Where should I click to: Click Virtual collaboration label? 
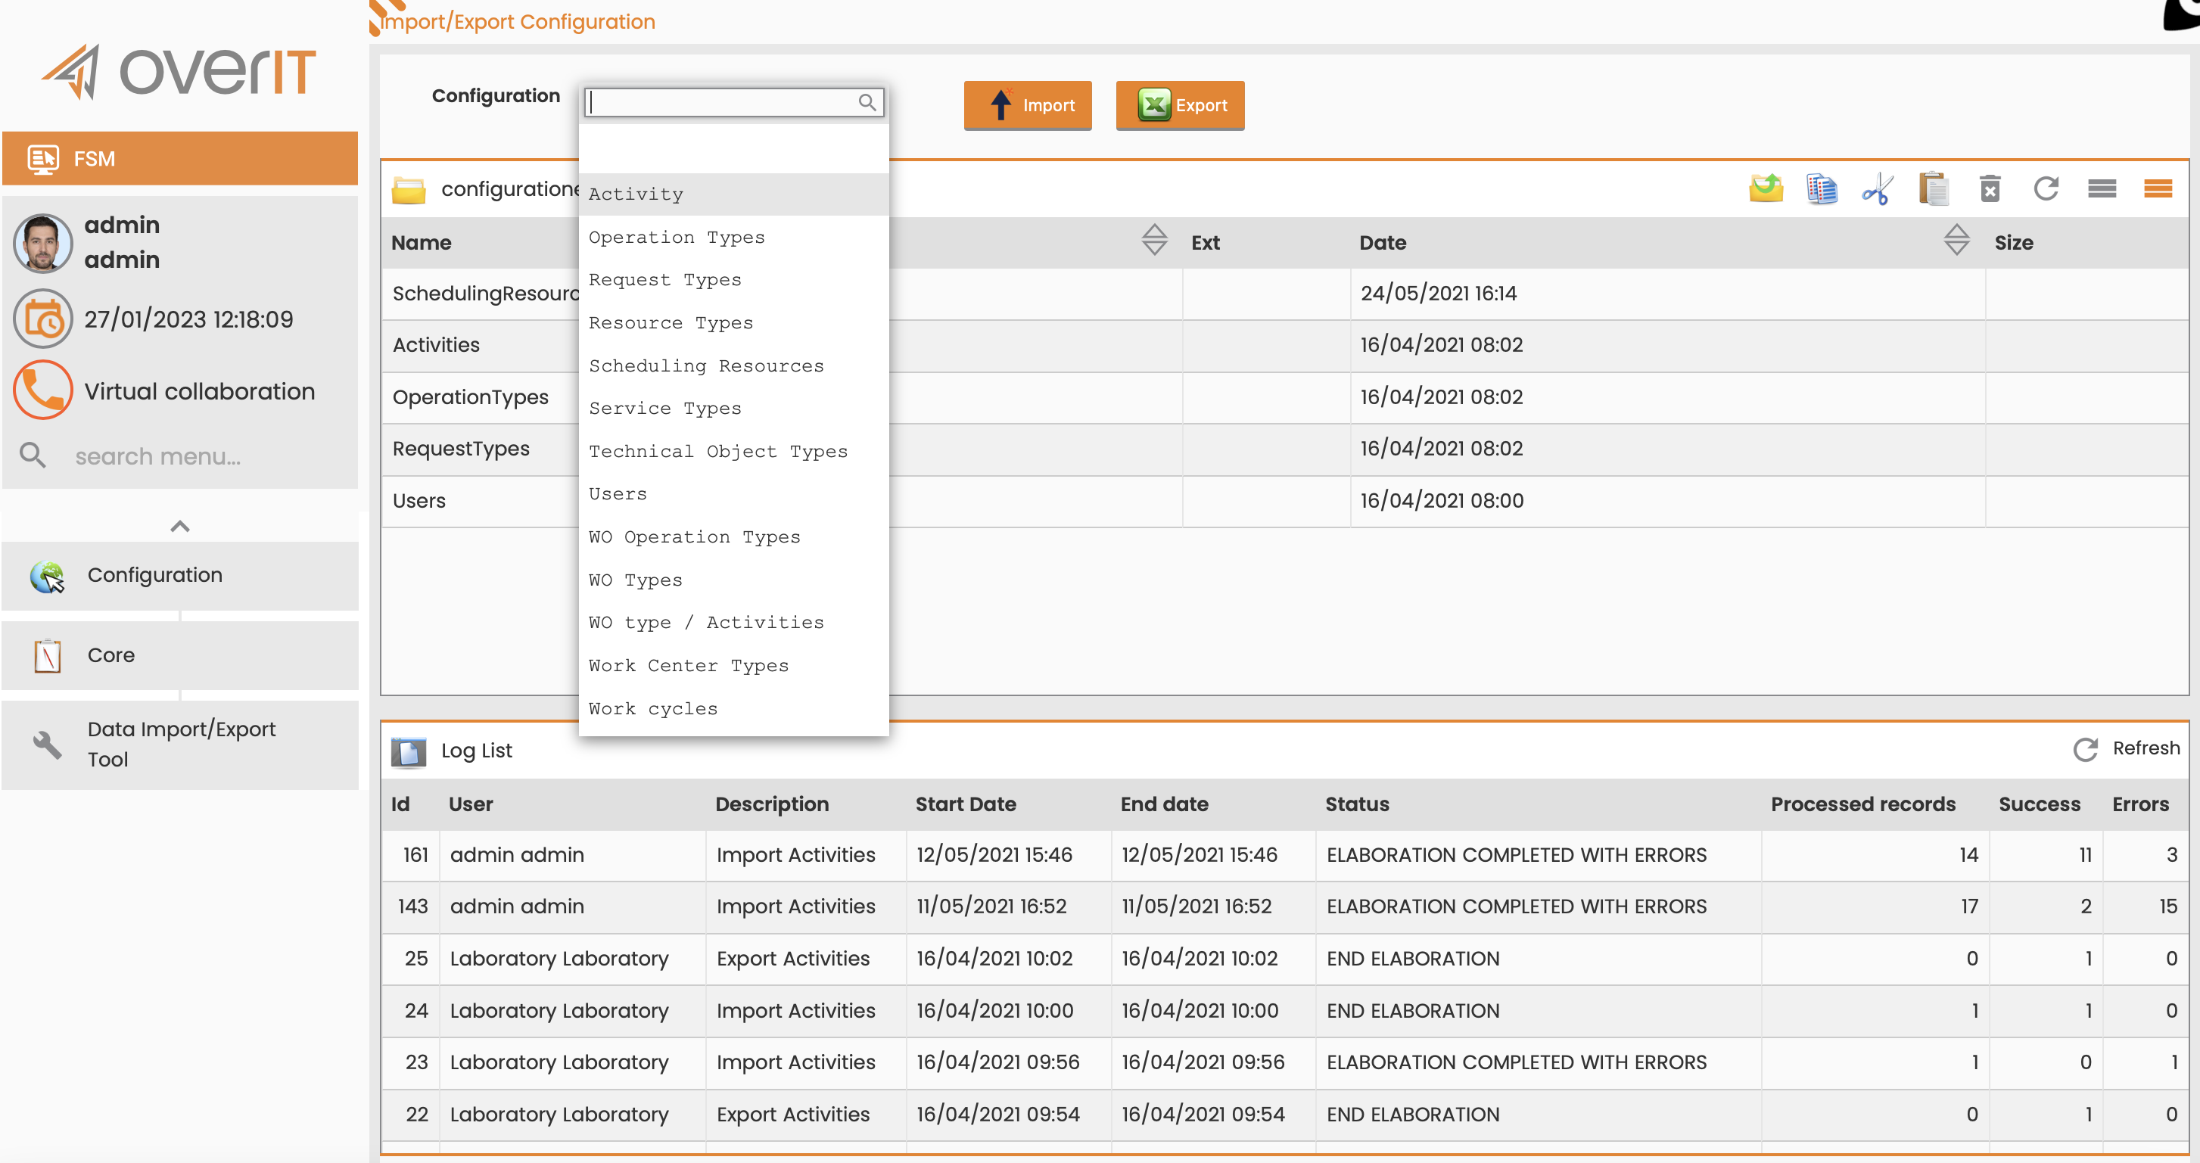[x=199, y=391]
